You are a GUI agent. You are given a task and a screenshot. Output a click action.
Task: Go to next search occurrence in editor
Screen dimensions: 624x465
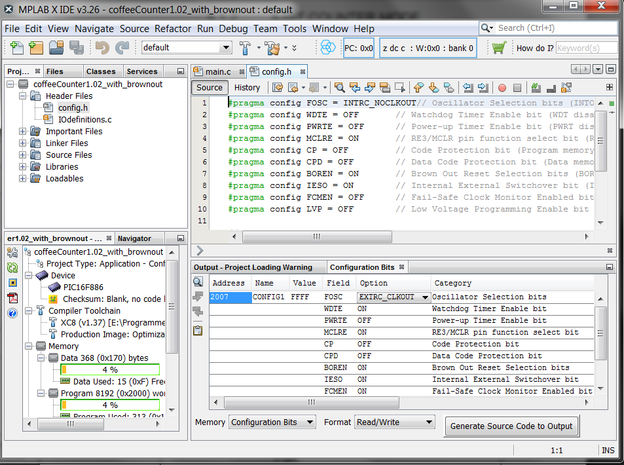pos(370,88)
